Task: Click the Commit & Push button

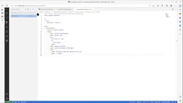Action: tap(23, 16)
